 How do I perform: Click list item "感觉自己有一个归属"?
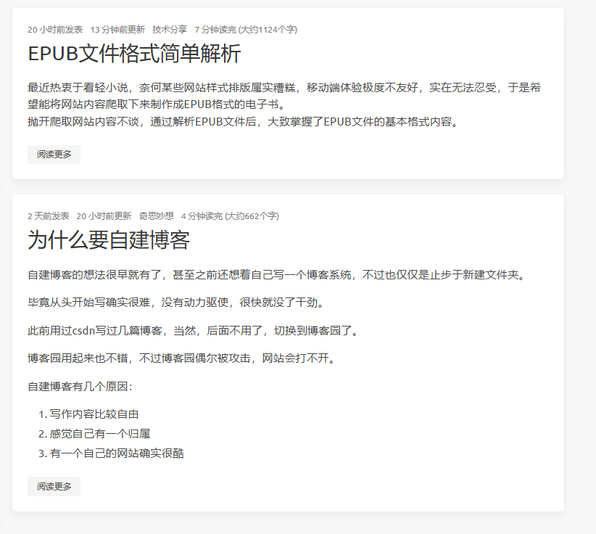(99, 434)
